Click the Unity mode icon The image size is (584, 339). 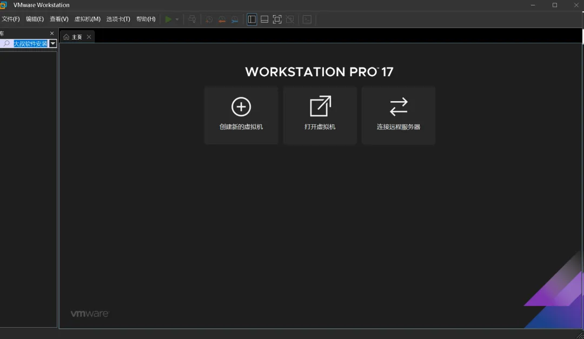(290, 19)
